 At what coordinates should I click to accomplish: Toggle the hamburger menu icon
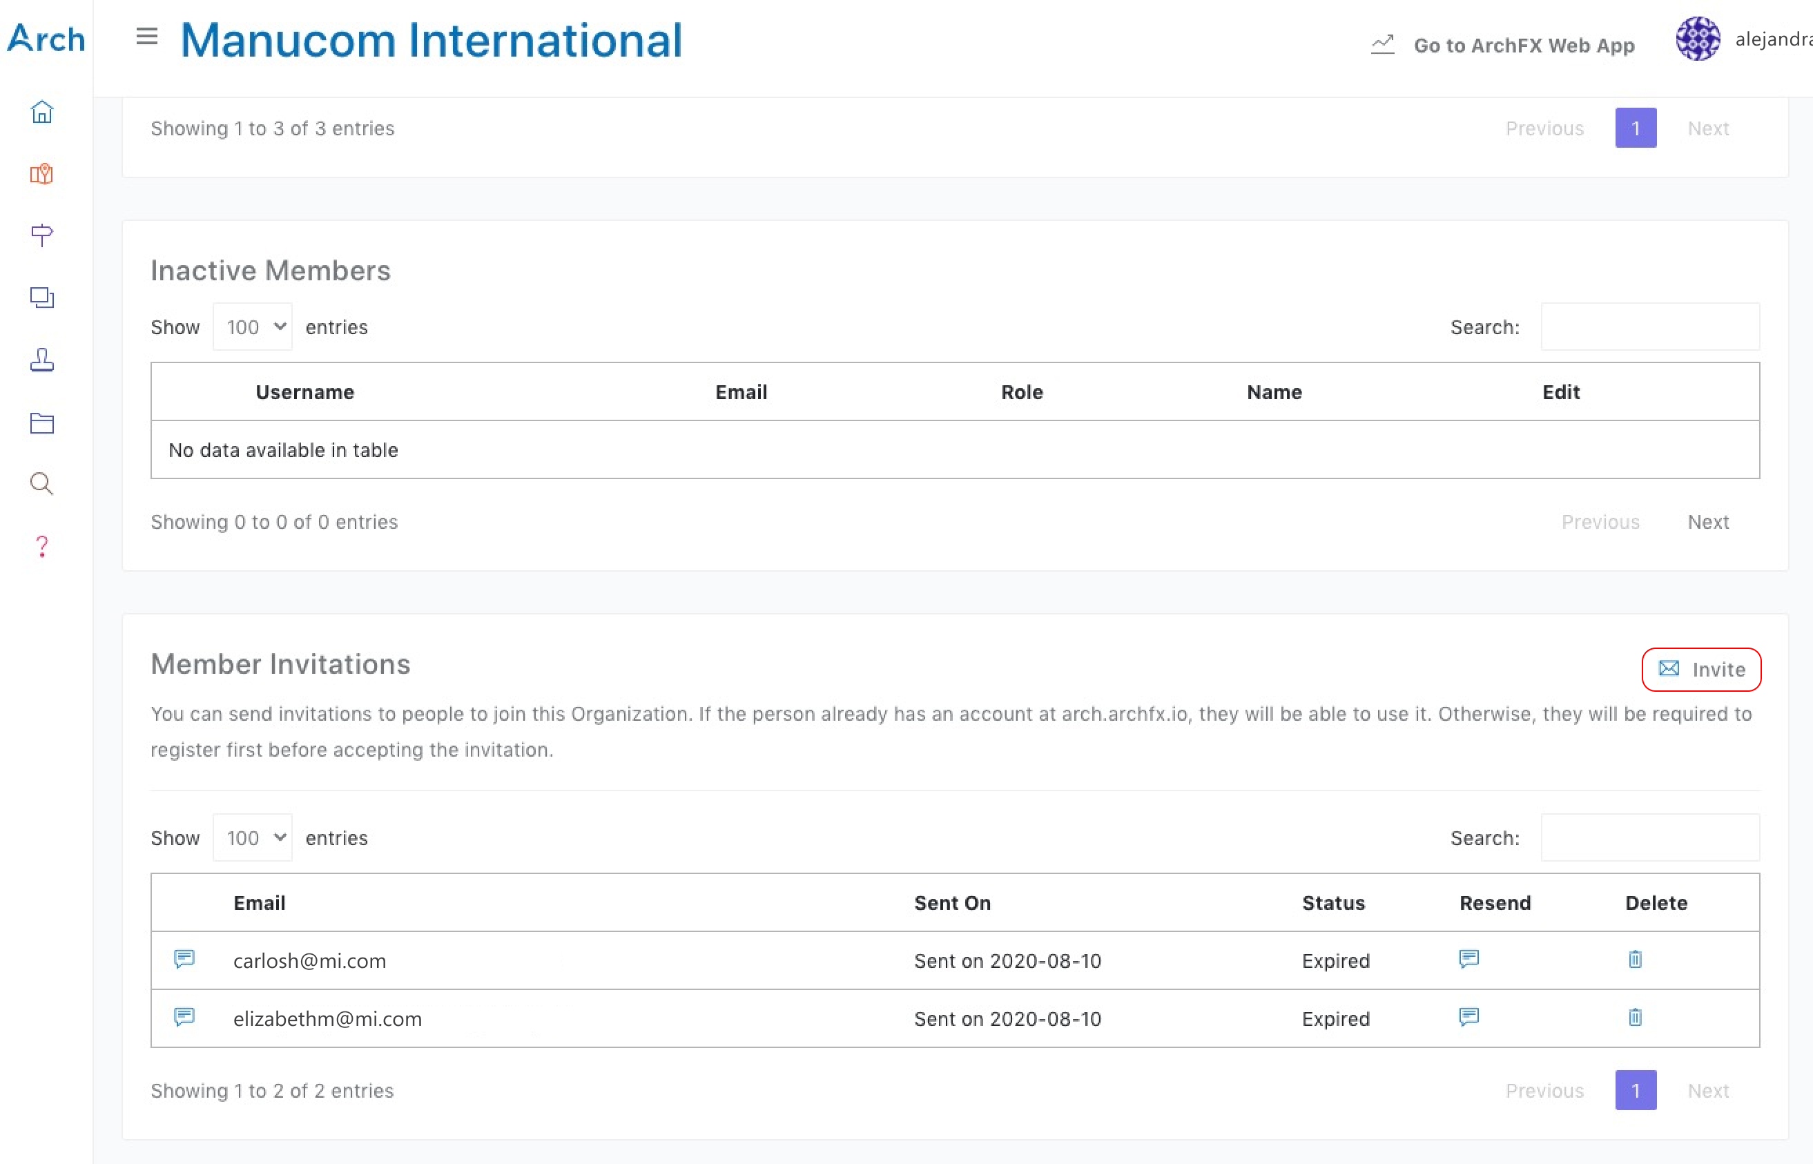tap(146, 37)
